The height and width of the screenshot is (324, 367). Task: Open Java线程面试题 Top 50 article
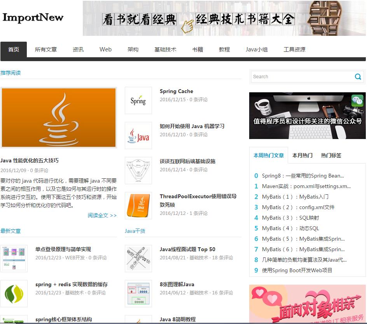187,249
